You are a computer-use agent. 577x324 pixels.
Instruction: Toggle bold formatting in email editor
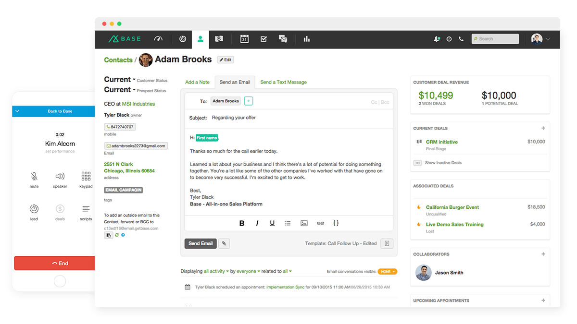[x=242, y=223]
